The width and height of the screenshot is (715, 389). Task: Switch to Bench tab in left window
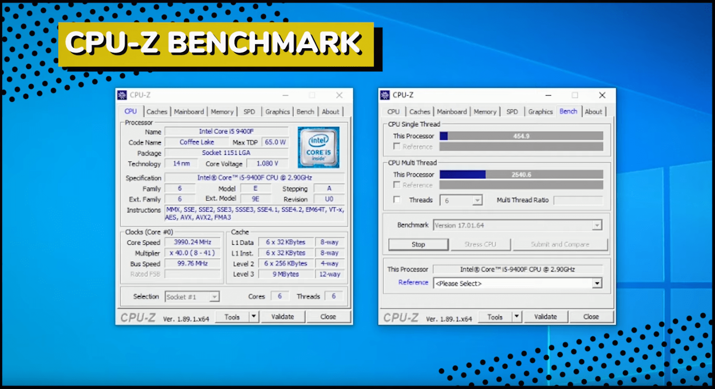point(305,112)
